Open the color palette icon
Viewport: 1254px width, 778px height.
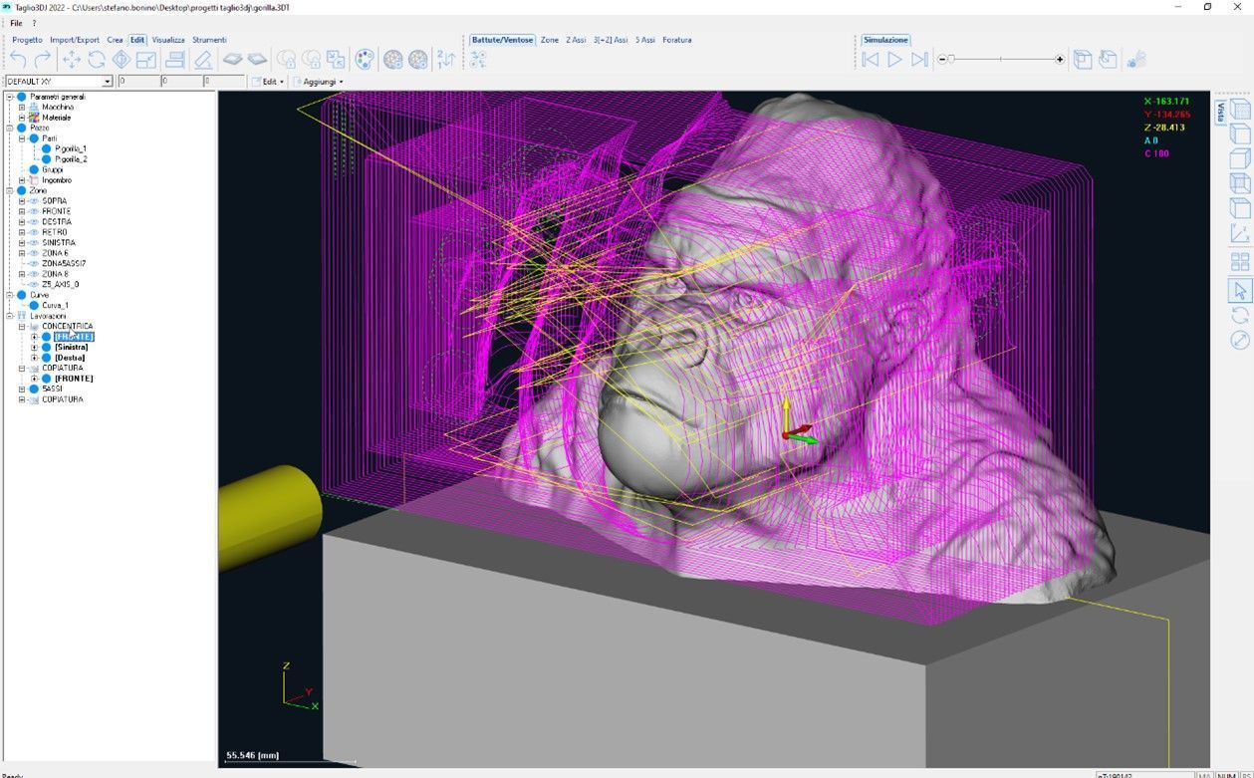[x=365, y=60]
